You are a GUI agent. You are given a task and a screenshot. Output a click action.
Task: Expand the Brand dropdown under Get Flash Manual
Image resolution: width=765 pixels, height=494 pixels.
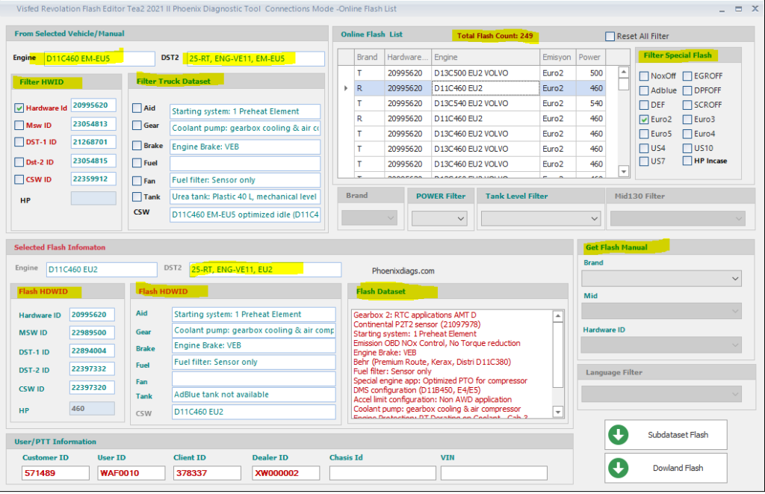tap(662, 279)
